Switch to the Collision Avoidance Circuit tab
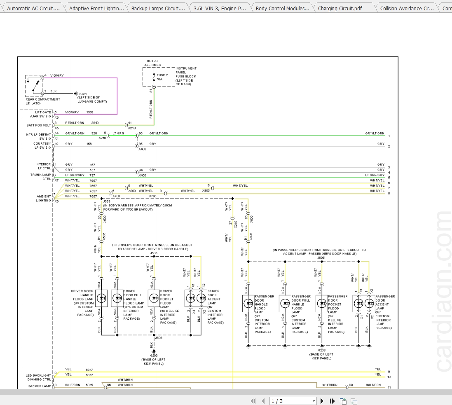 pos(406,8)
